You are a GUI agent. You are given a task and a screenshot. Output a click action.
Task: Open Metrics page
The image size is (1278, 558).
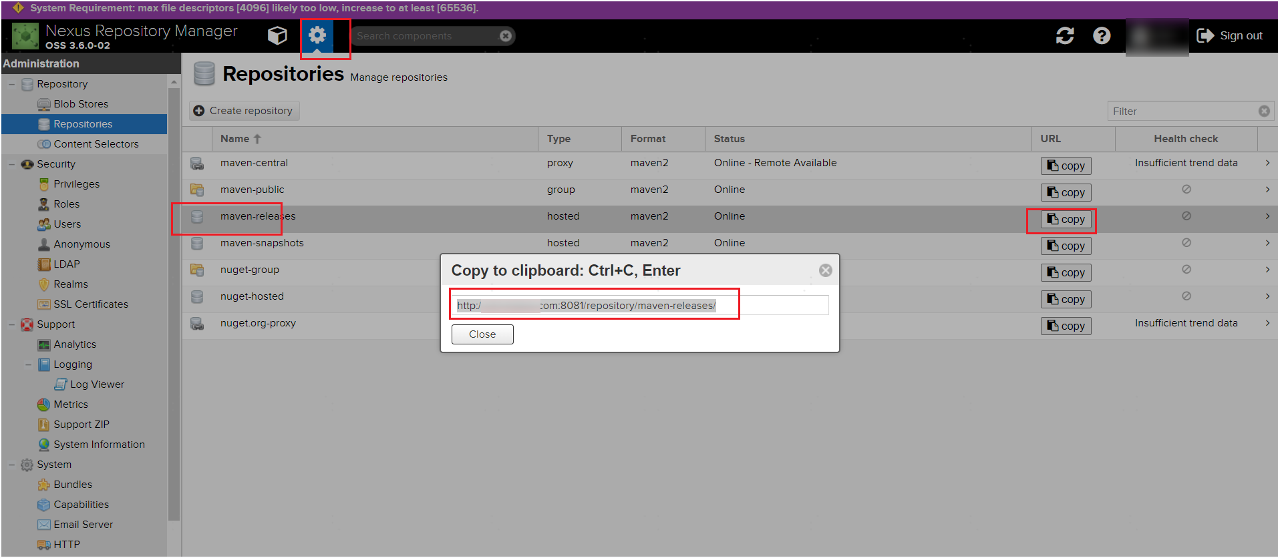coord(70,404)
